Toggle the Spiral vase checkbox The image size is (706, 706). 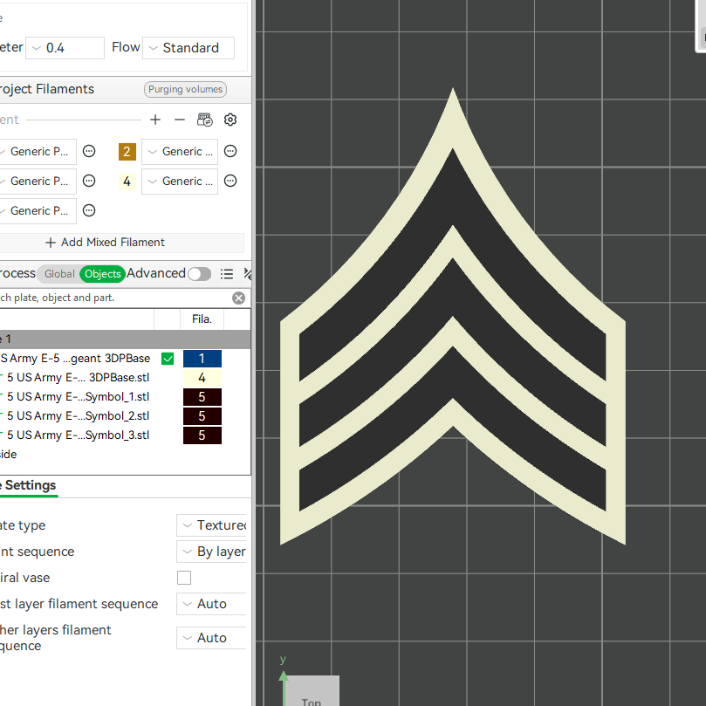click(184, 578)
